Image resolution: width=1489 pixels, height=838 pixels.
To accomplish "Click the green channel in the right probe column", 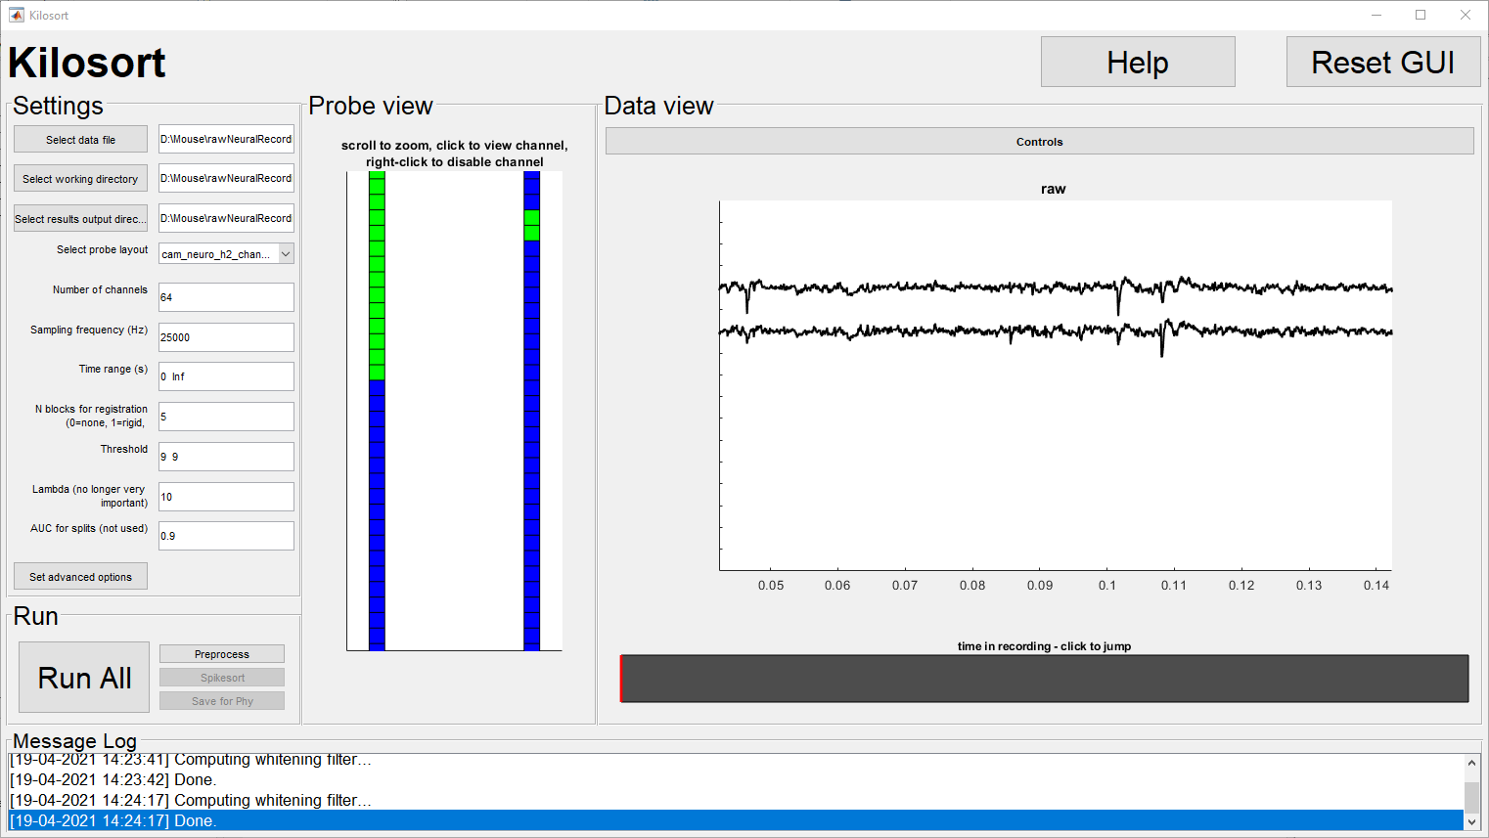I will click(531, 225).
